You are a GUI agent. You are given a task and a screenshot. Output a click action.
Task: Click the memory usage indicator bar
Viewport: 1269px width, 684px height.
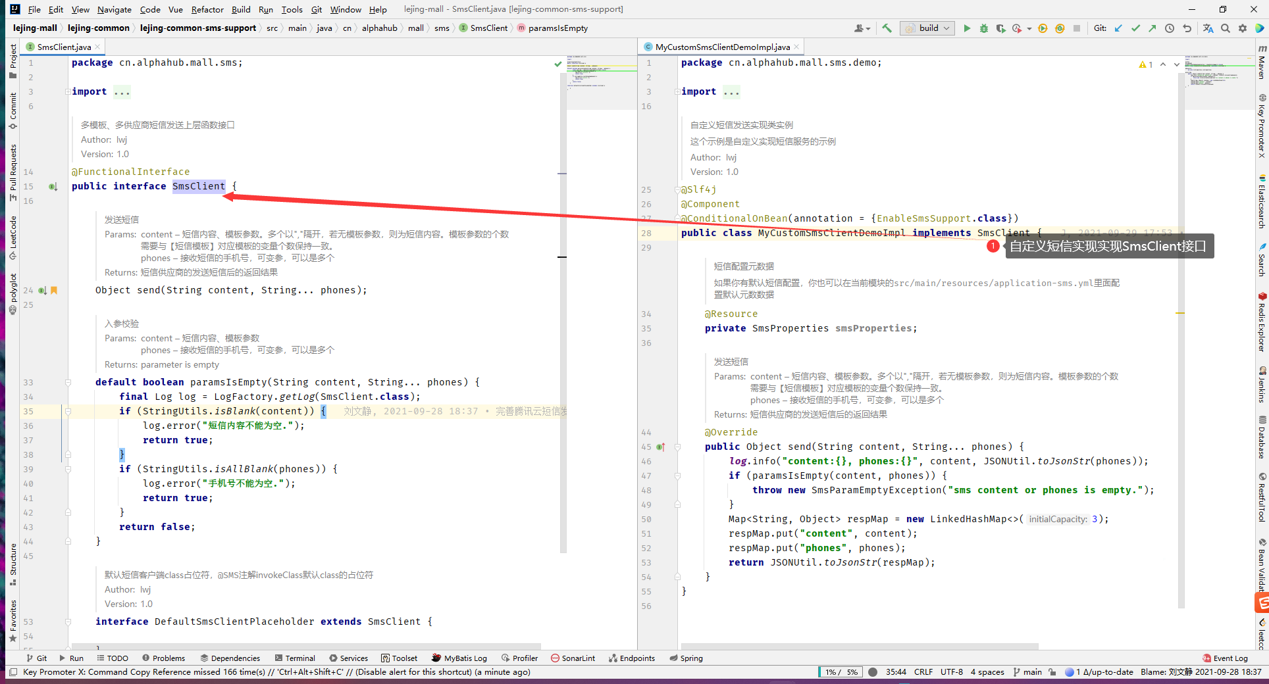tap(842, 672)
